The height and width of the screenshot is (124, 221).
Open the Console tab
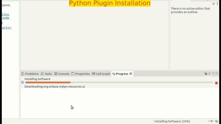62,74
